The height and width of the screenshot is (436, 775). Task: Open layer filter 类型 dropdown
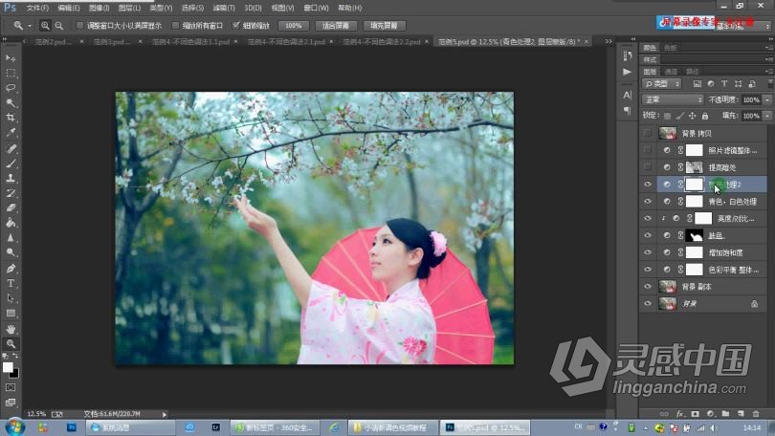click(x=662, y=84)
